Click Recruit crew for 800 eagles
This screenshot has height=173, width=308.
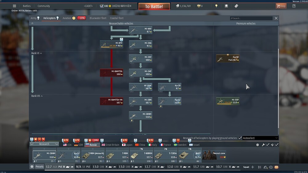[214, 155]
